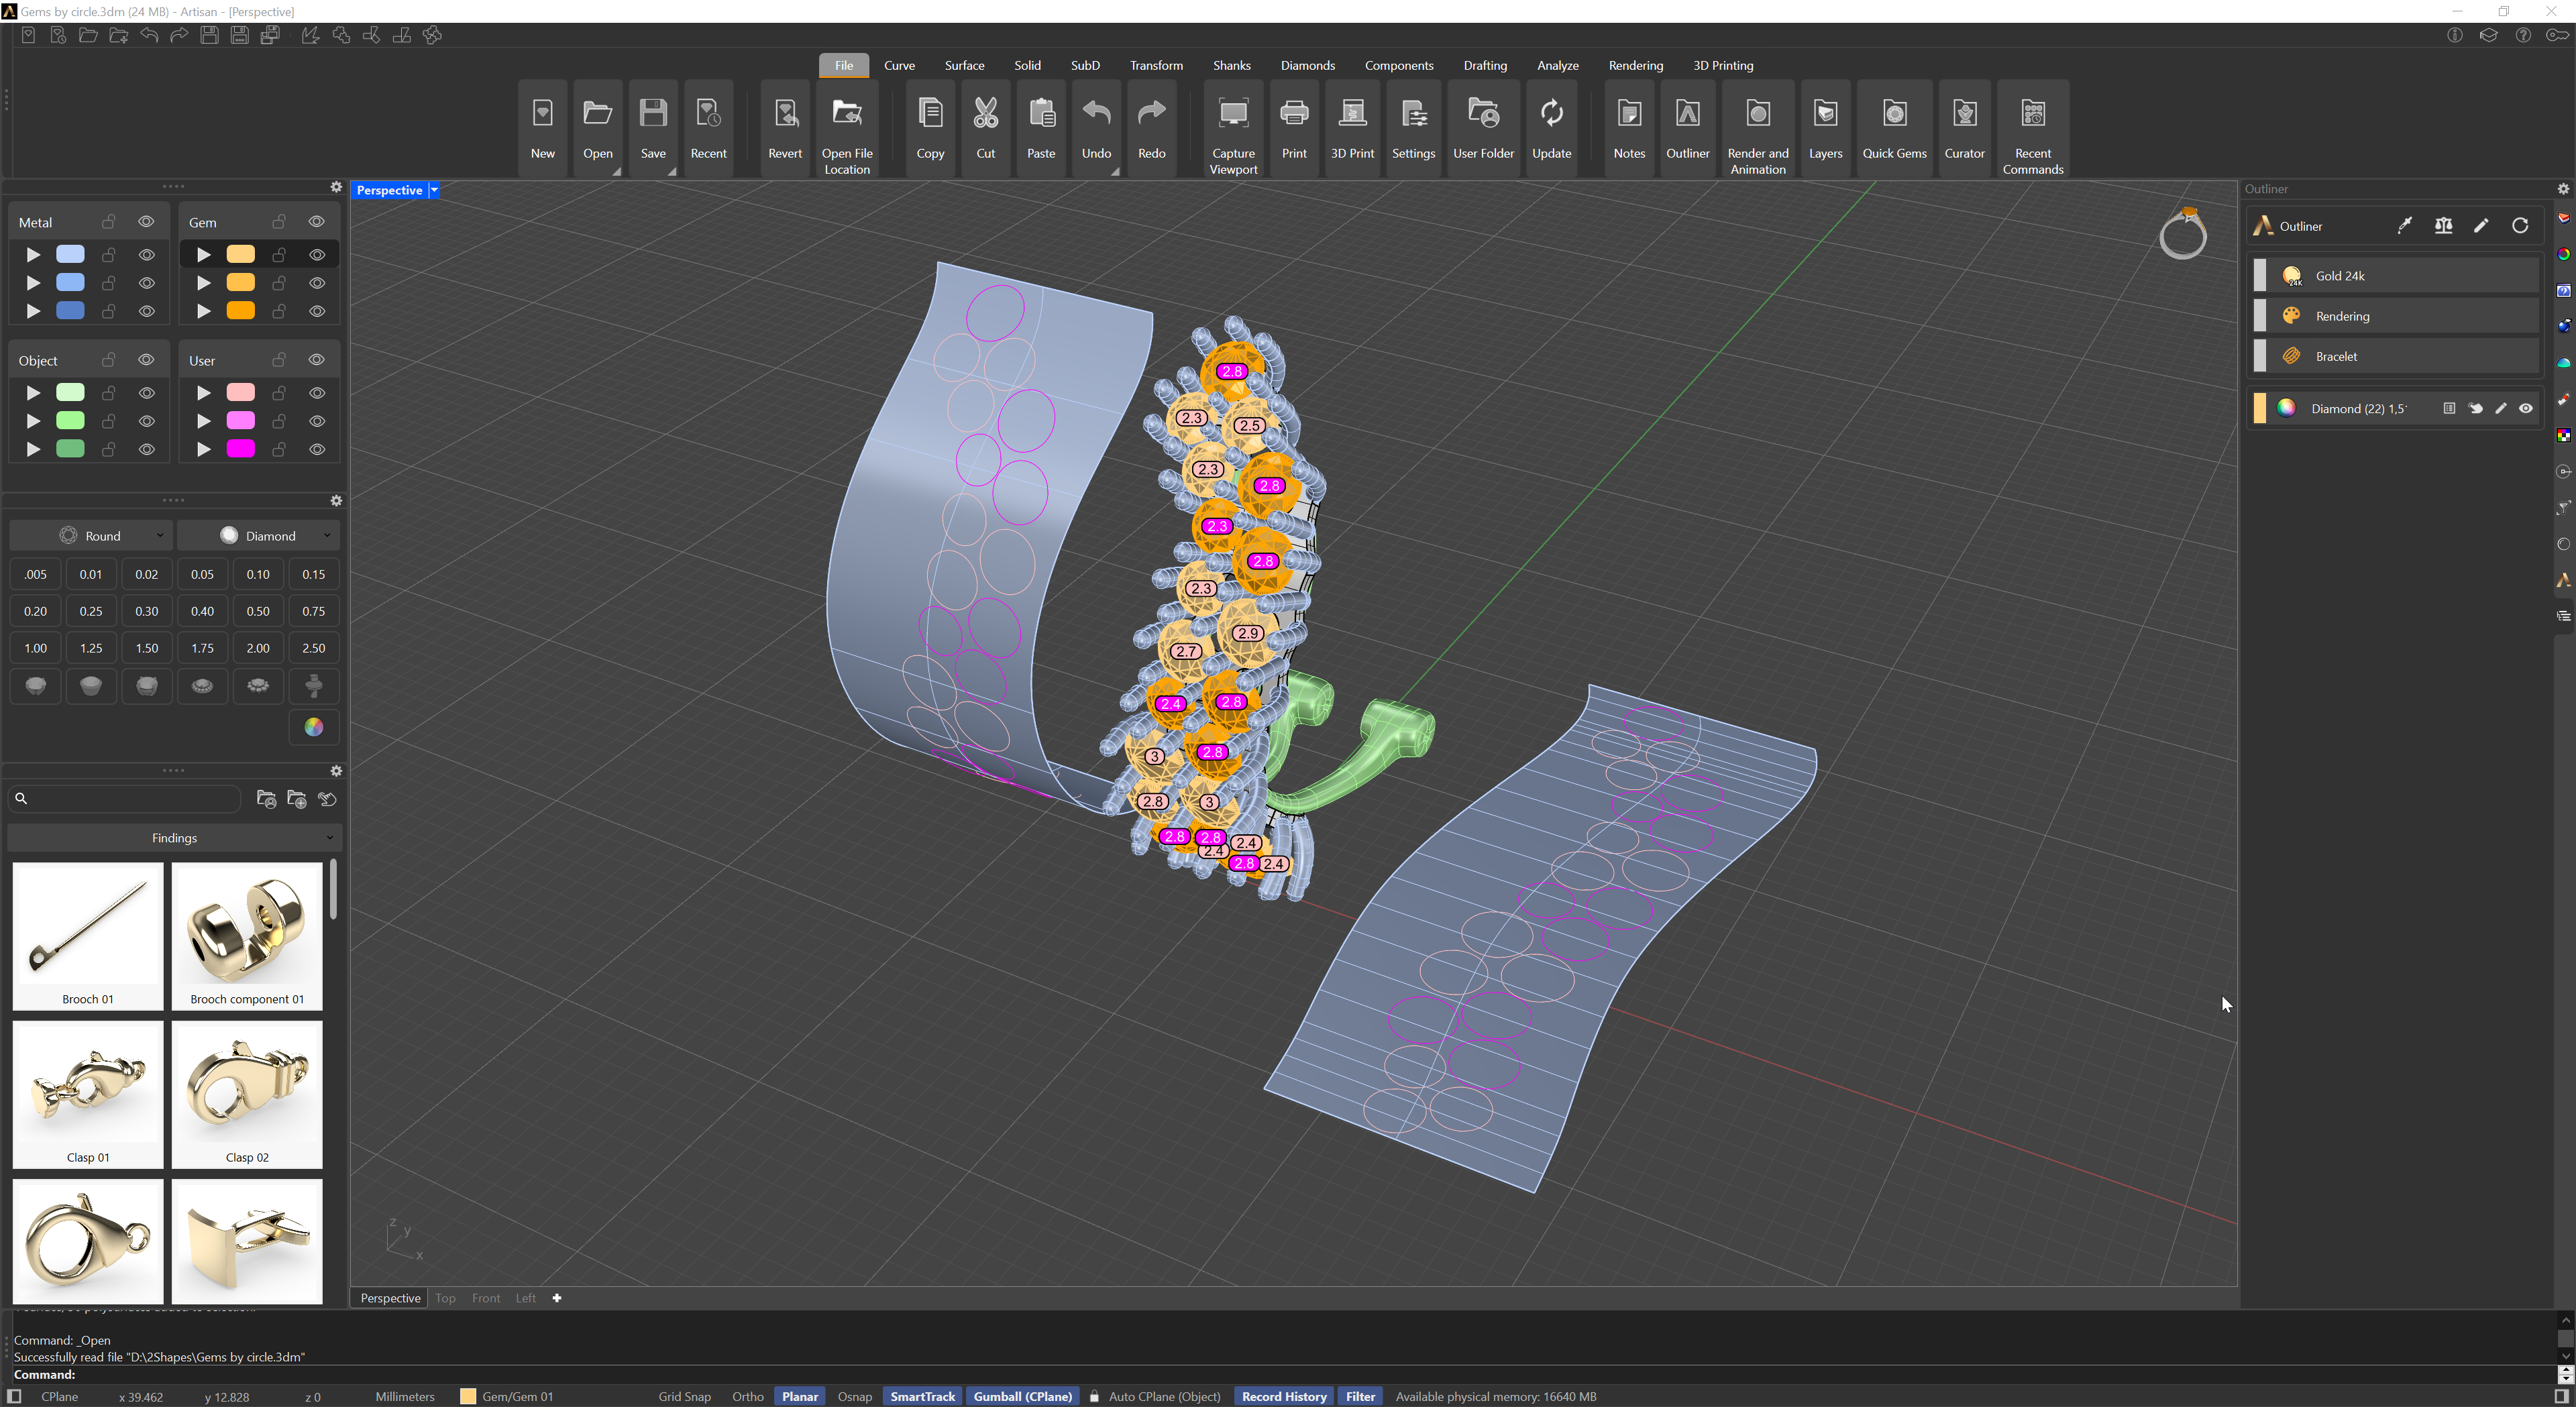Hide the Diamond (22) item in Outliner

click(2526, 408)
